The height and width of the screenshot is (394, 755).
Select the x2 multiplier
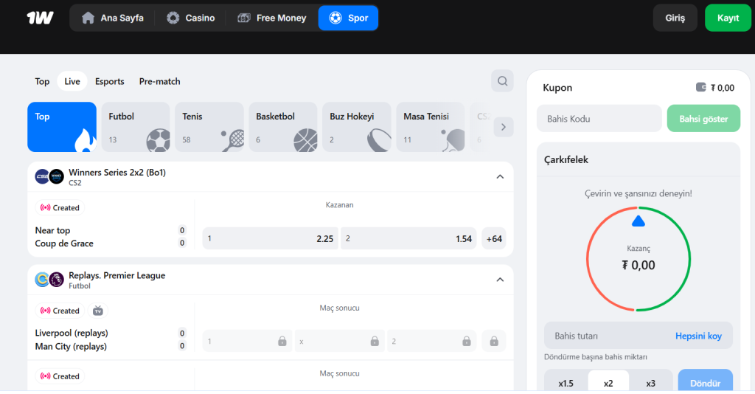tap(608, 383)
